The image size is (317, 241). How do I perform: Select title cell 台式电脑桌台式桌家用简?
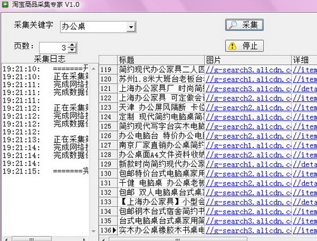pyautogui.click(x=161, y=221)
